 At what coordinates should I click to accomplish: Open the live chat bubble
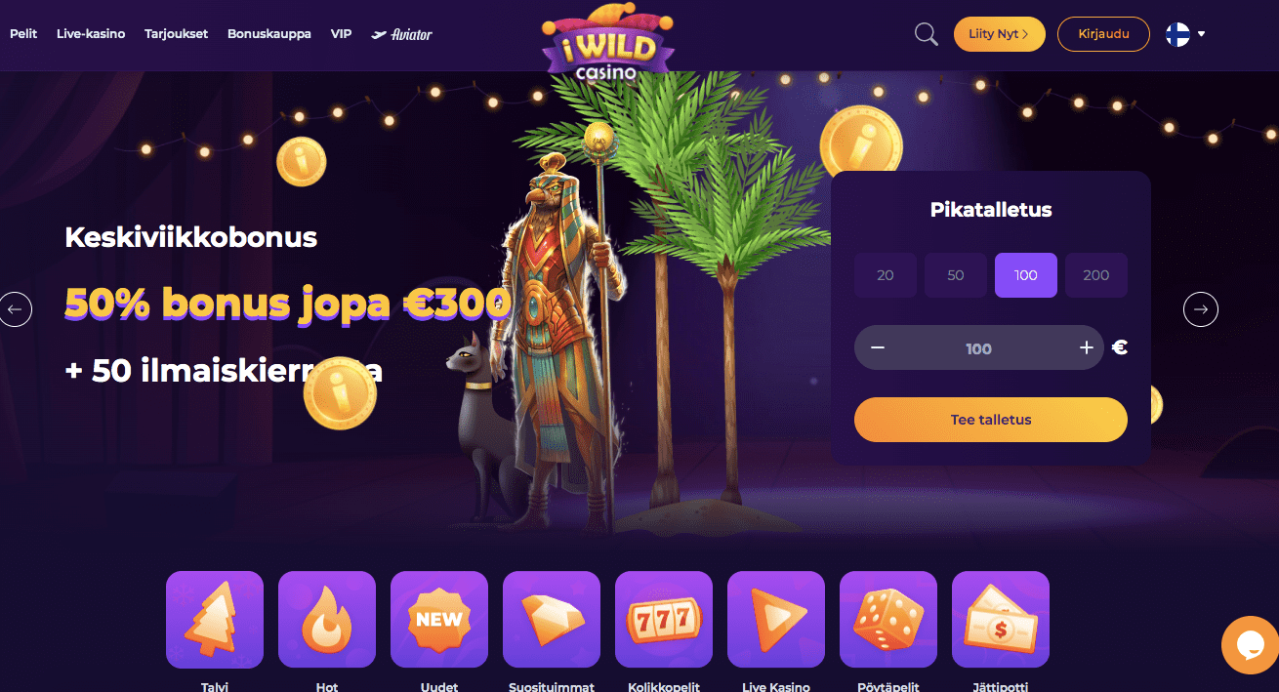[1251, 645]
